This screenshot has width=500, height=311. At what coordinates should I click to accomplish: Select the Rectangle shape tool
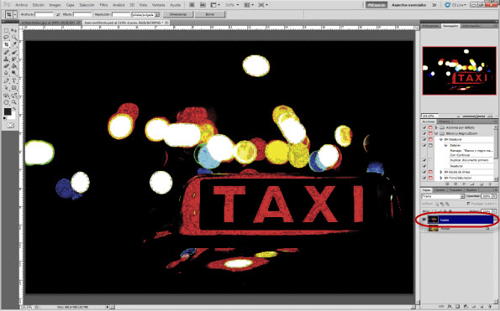(14, 87)
